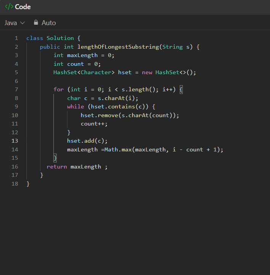Viewport: 270px width, 275px height.
Task: Click the 'while' keyword on line 9
Action: point(75,107)
